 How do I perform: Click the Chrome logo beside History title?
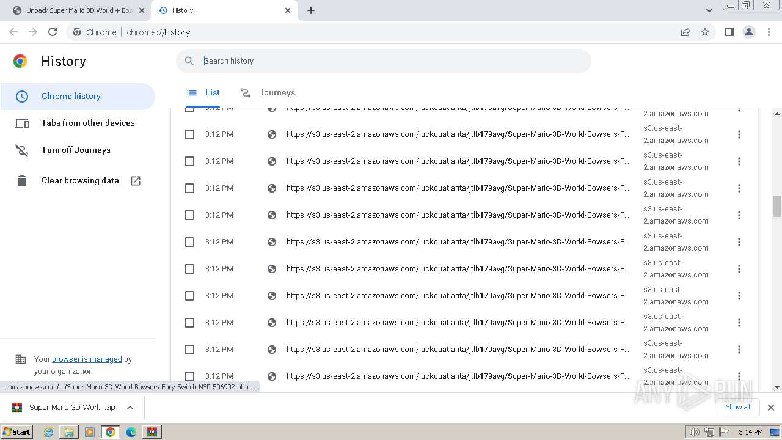tap(20, 61)
